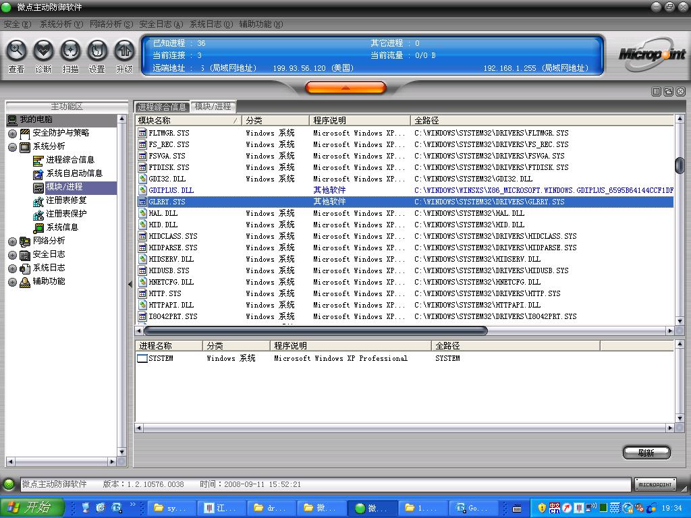This screenshot has width=691, height=518.
Task: Select the GLRRY.SYS module row
Action: [405, 202]
